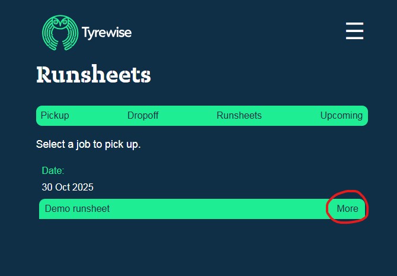Screen dimensions: 397x276
Task: Show dropoff jobs from the tab bar
Action: coord(143,116)
